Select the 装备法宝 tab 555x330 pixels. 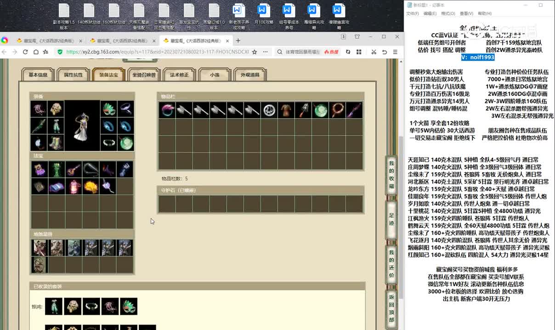[x=108, y=75]
